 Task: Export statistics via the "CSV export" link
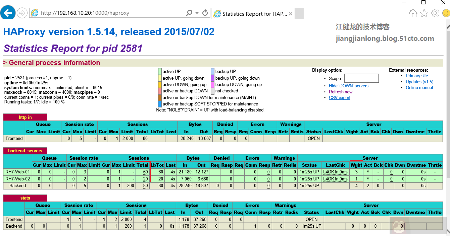pyautogui.click(x=340, y=97)
